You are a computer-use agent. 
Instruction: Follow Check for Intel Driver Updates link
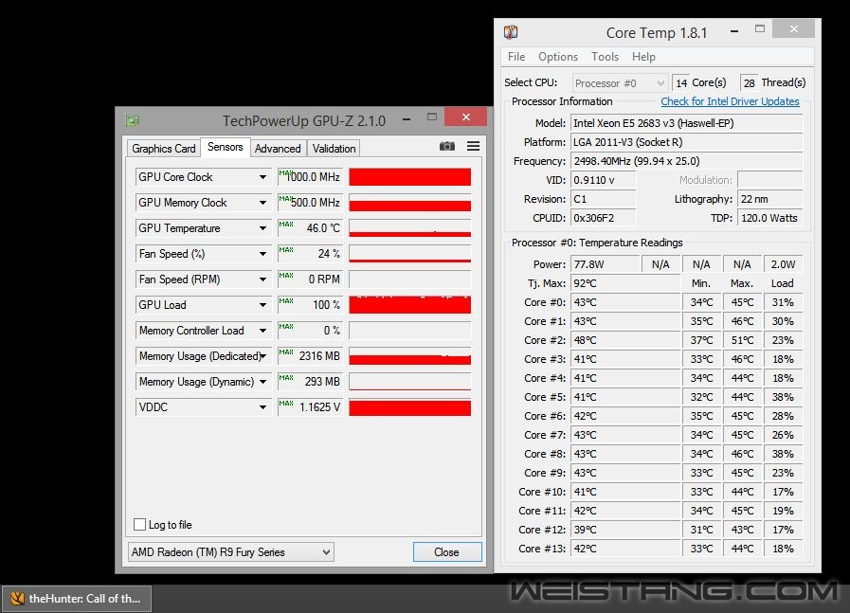[x=730, y=101]
